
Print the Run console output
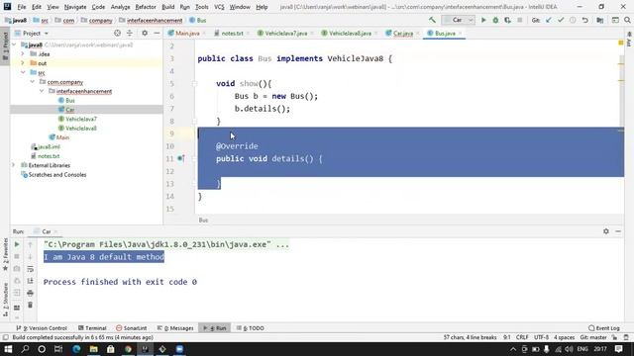tap(30, 293)
